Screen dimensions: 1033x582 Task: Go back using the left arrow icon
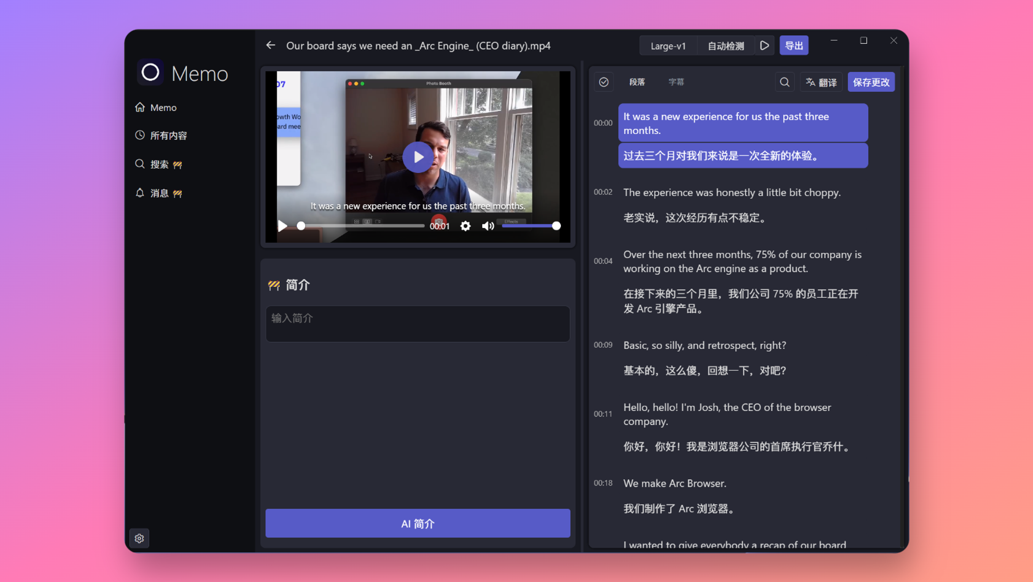point(271,45)
